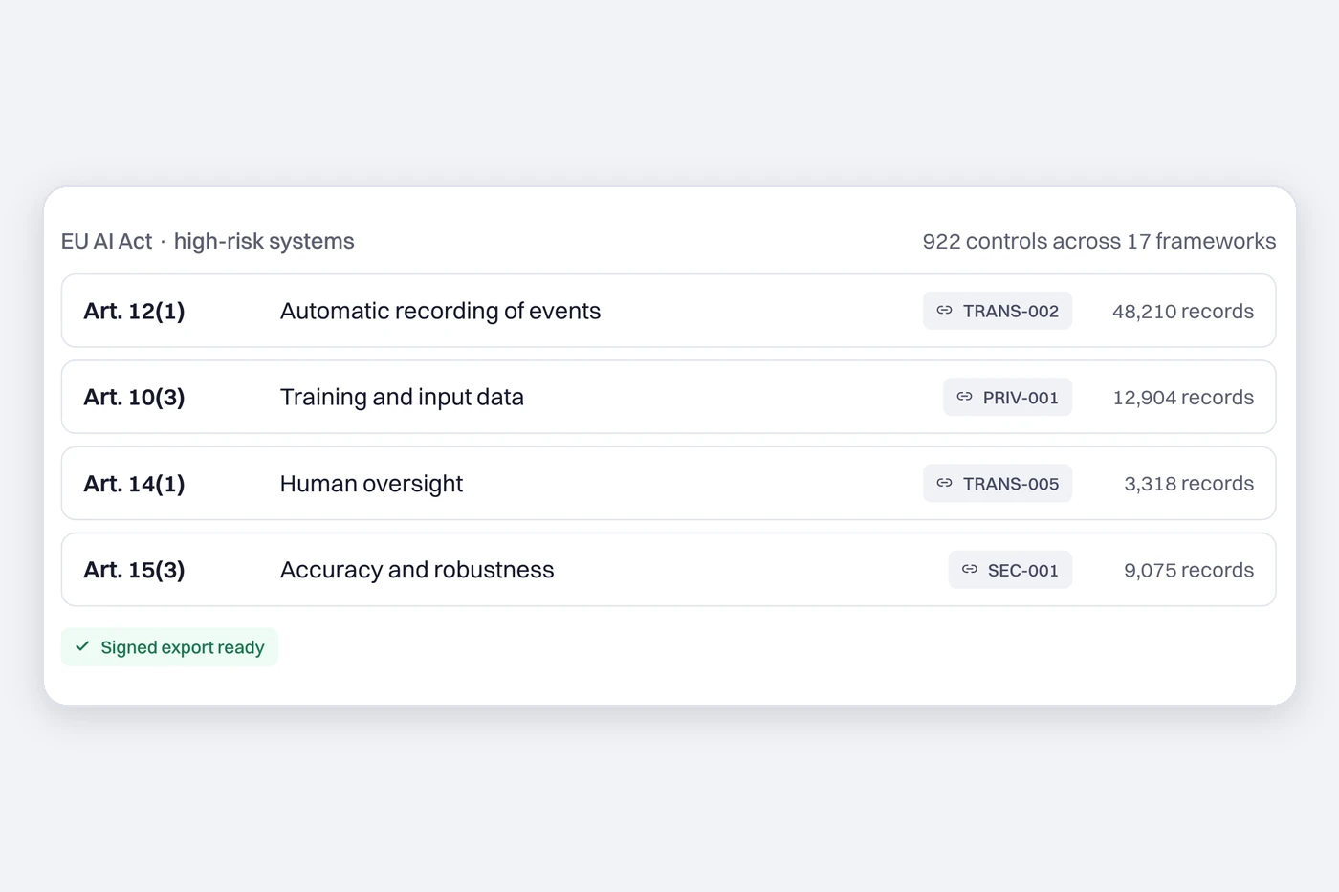Click the link icon beside TRANS-005
This screenshot has height=892, width=1339.
tap(944, 484)
